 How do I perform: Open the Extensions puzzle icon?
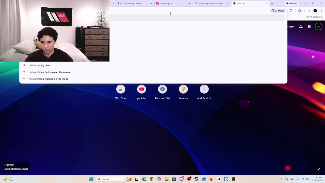click(291, 11)
